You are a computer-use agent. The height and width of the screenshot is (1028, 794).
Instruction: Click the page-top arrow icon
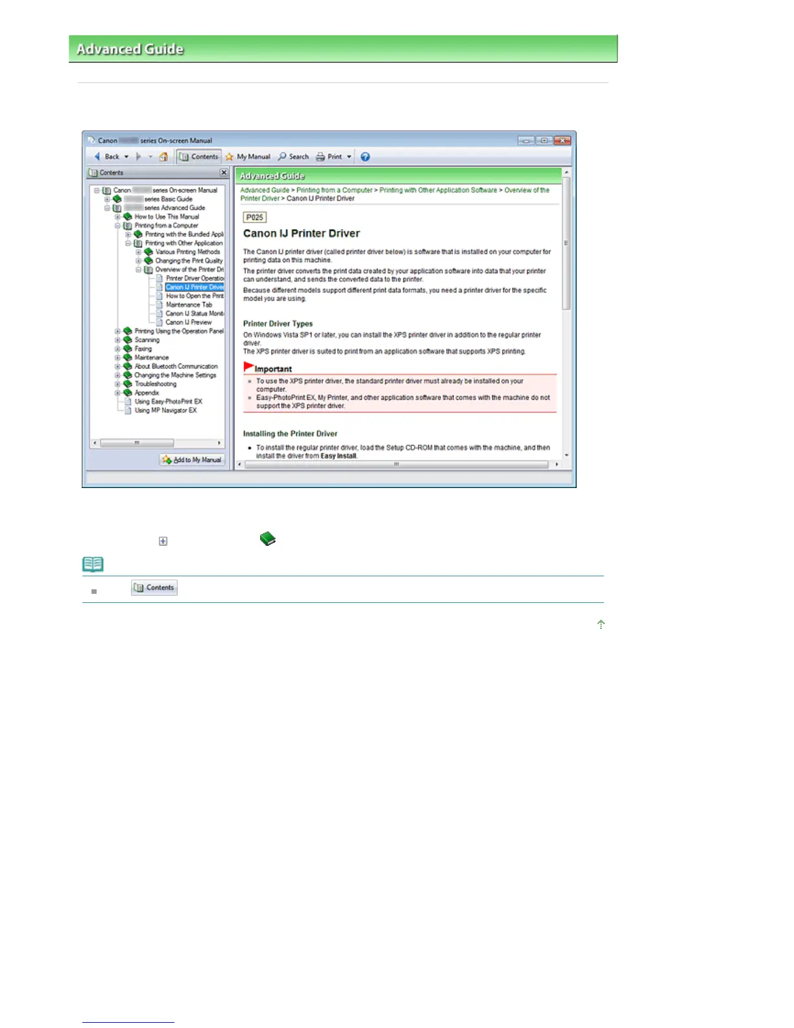601,624
